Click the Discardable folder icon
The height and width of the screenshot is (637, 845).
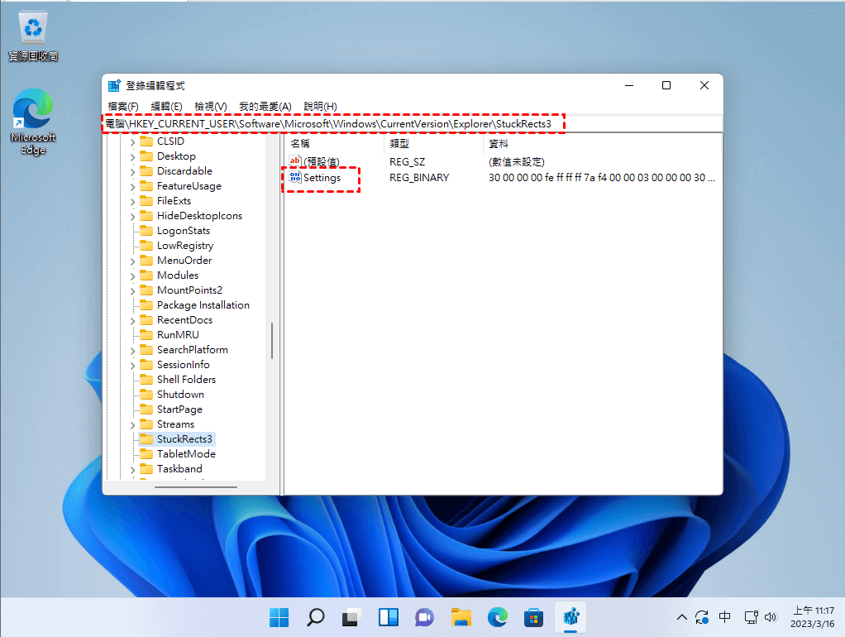(146, 171)
